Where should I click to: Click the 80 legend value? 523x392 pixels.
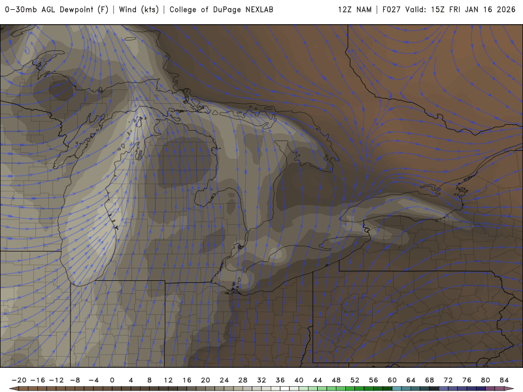486,380
